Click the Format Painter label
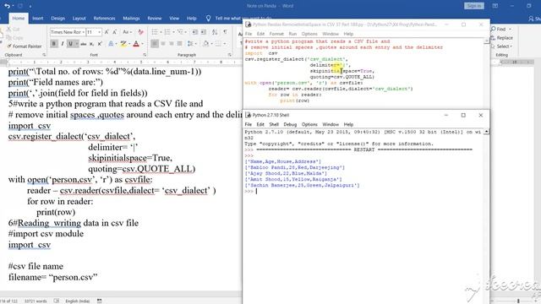 tap(27, 46)
